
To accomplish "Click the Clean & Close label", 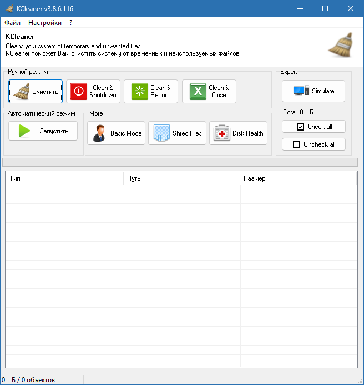I will click(219, 91).
